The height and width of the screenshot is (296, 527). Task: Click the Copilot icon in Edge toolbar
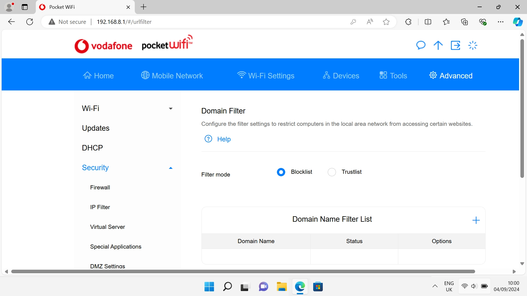[x=518, y=22]
